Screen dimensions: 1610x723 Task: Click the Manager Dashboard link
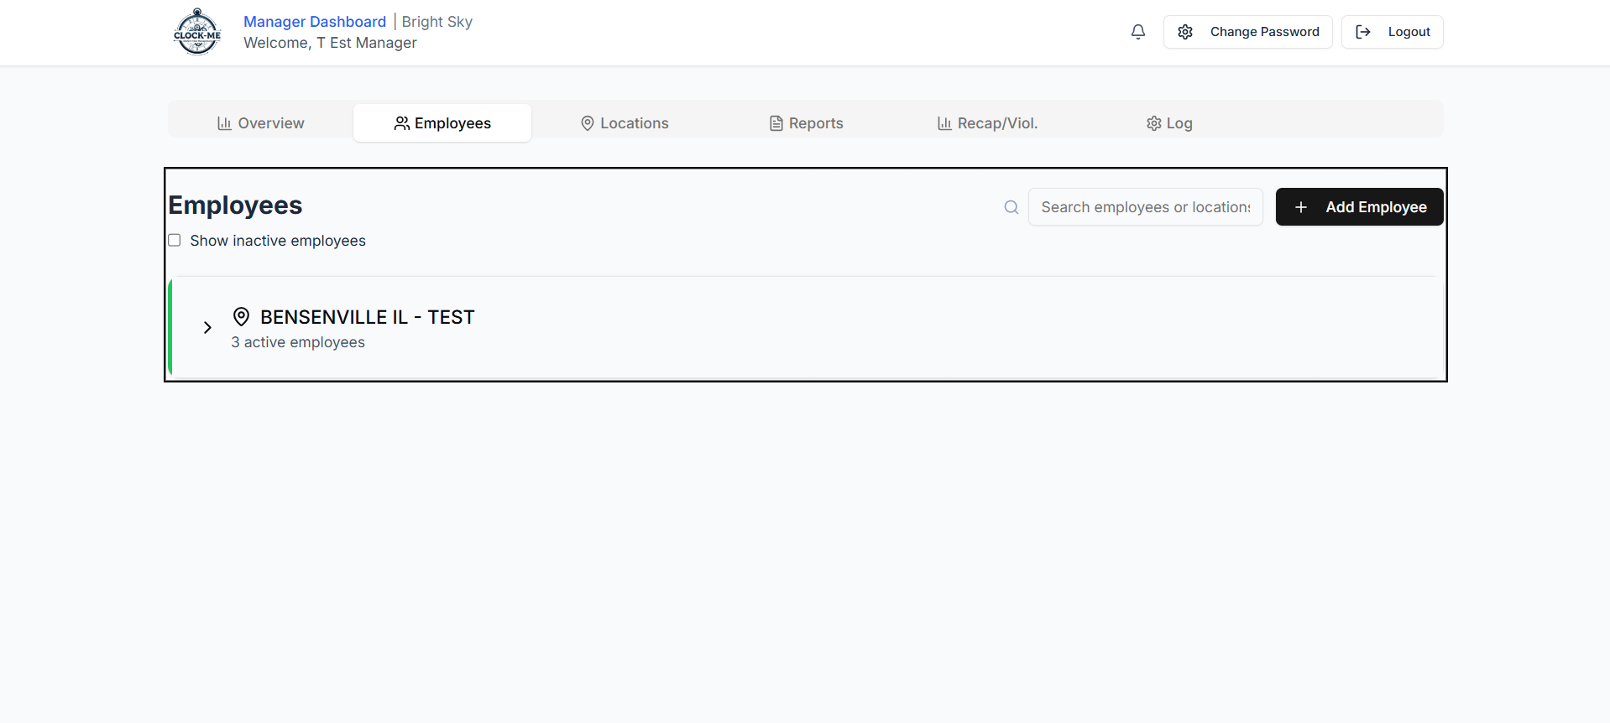click(x=315, y=22)
